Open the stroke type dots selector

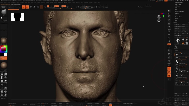tap(4, 20)
